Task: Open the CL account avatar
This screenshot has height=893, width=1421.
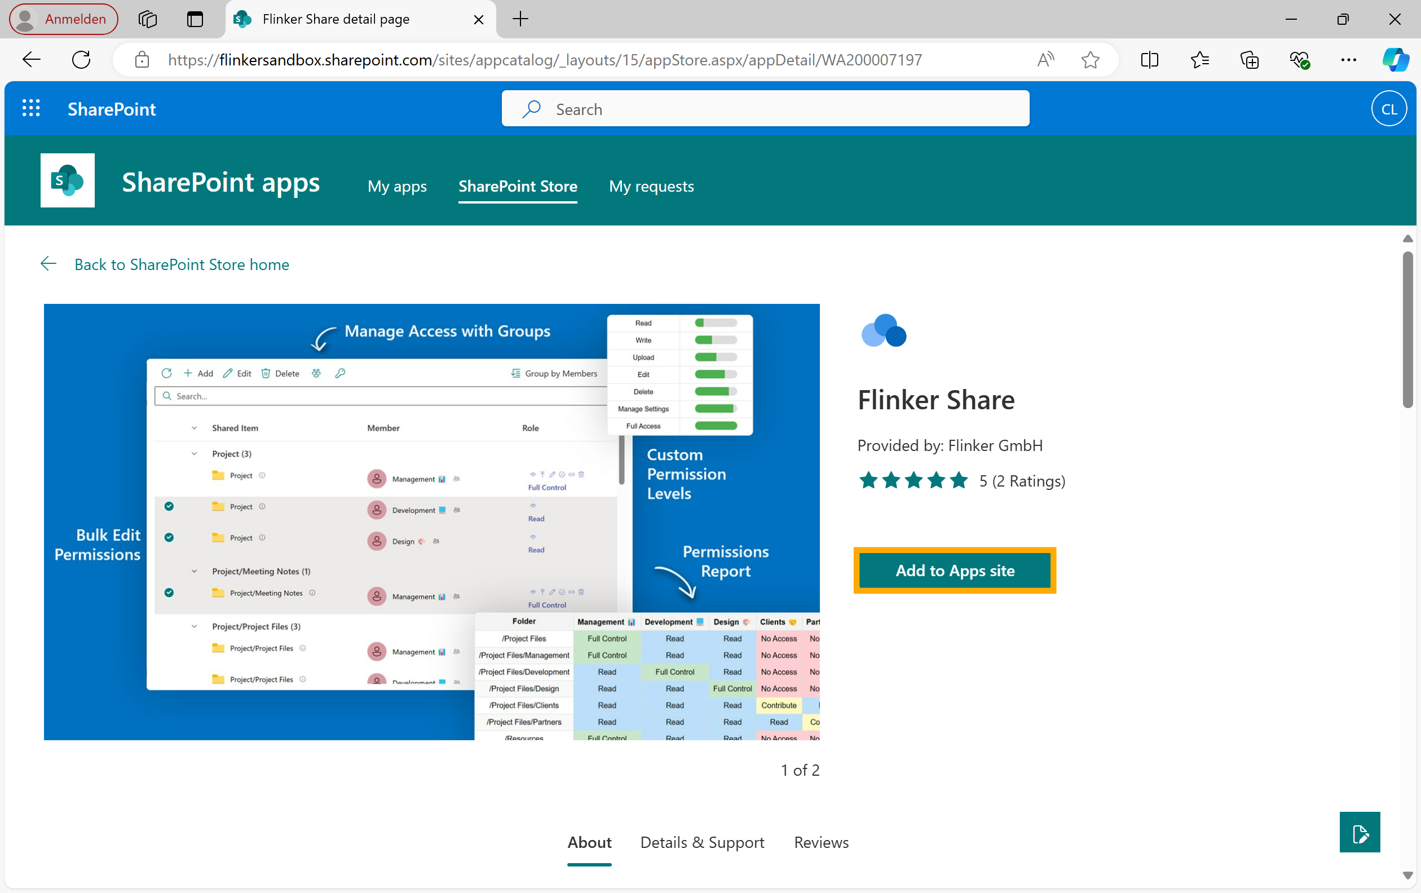Action: pyautogui.click(x=1388, y=109)
